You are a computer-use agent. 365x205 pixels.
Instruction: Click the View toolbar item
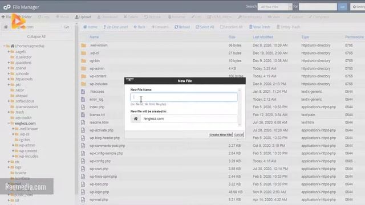pyautogui.click(x=274, y=17)
